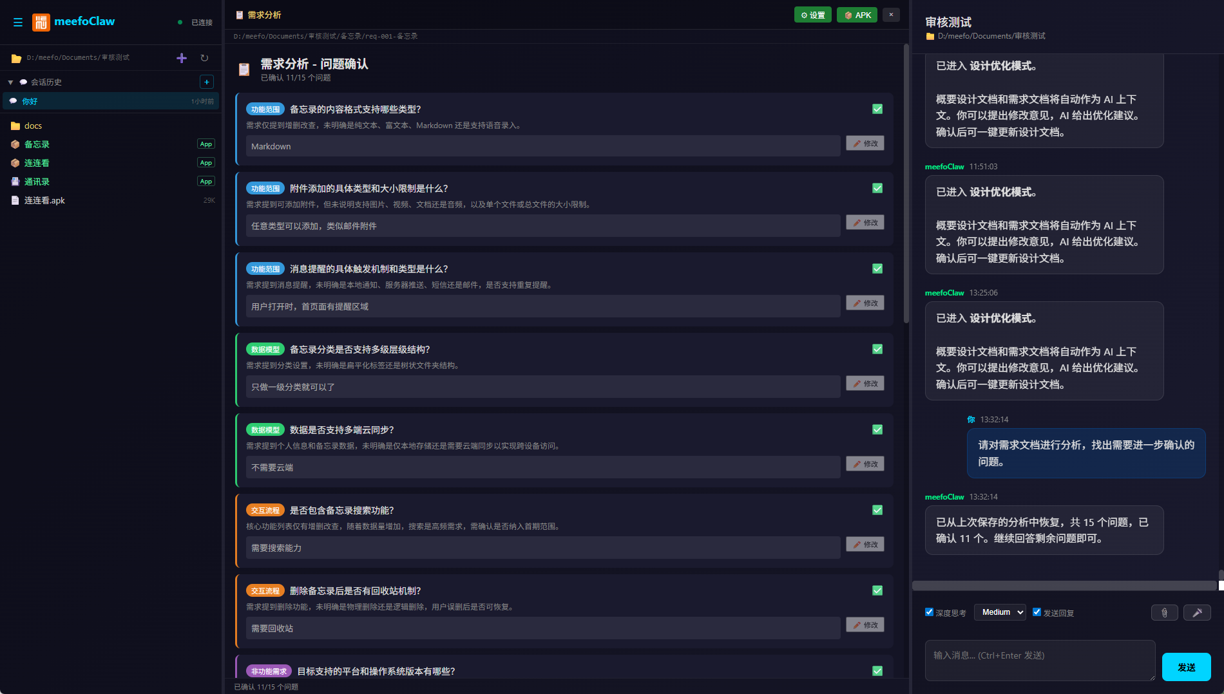This screenshot has height=694, width=1224.
Task: Click 修改 for the 多级层级结构 question
Action: pos(865,383)
